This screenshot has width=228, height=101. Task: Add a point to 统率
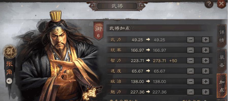(206, 50)
